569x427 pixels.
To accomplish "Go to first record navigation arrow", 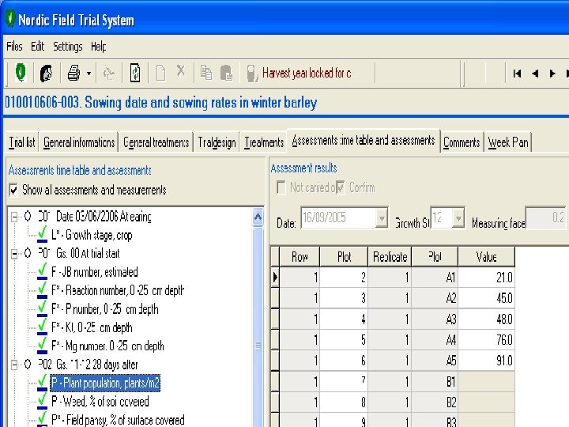I will click(517, 74).
